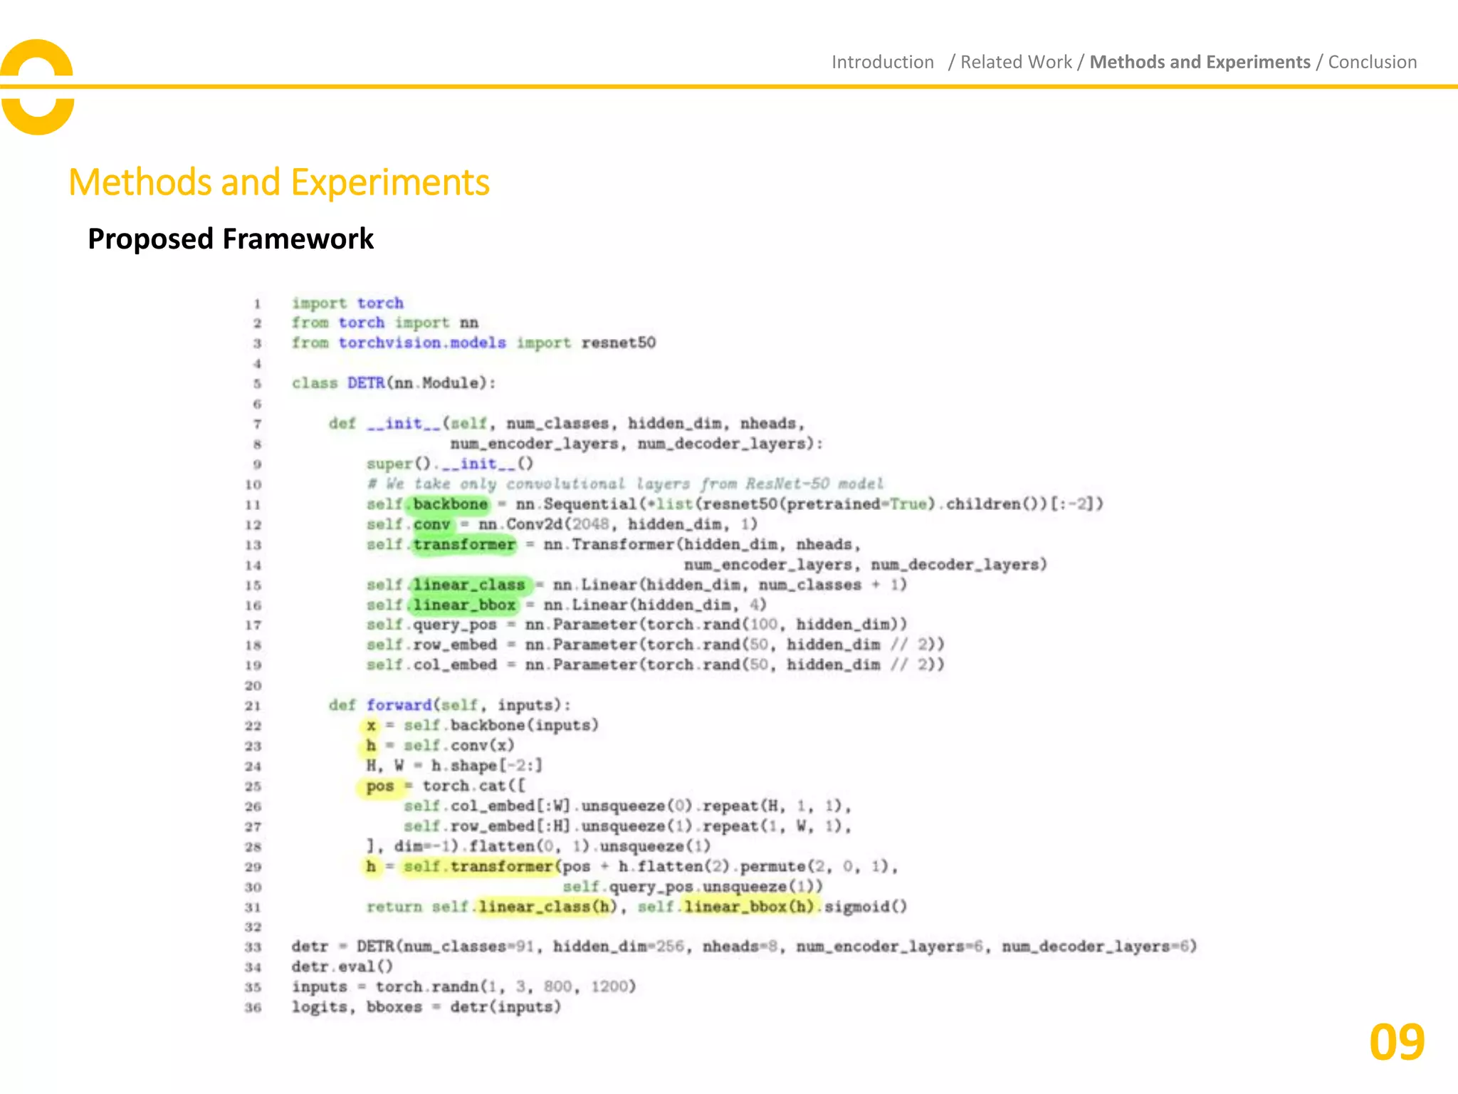Click the yellow circular logo
The image size is (1458, 1094).
point(37,87)
